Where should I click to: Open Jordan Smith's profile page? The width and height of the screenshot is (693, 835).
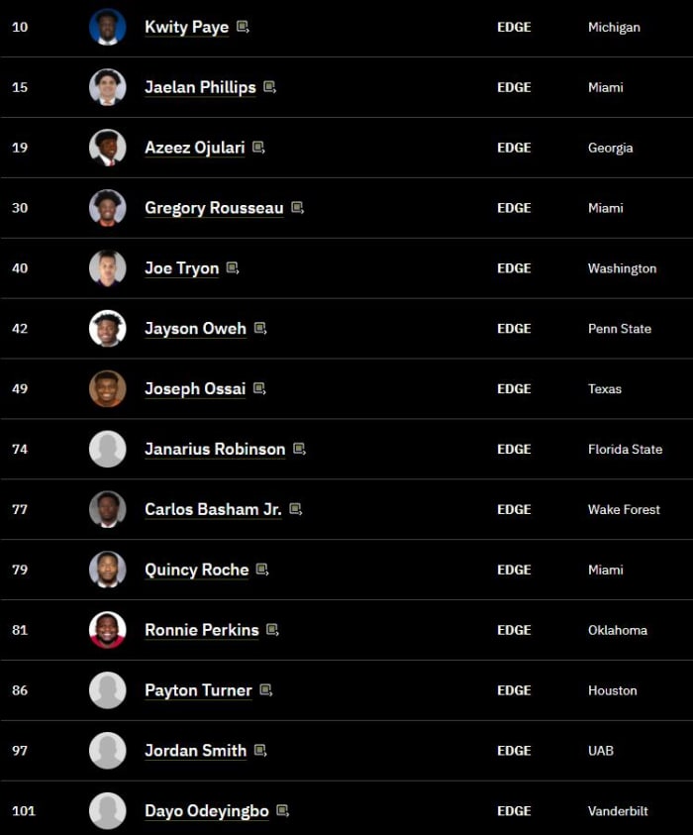coord(195,751)
